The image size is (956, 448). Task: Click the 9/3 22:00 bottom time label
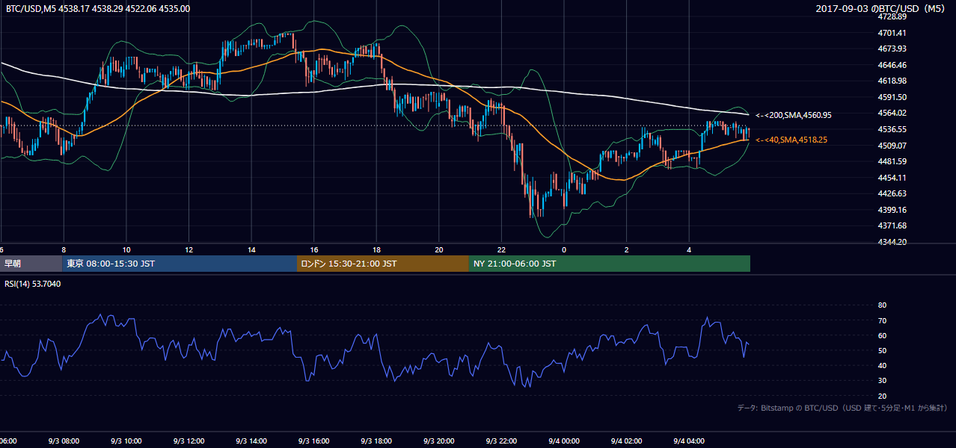point(501,441)
